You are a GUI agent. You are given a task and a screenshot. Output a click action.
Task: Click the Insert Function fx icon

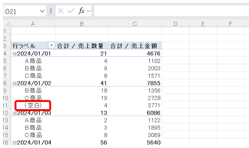[x=81, y=11]
